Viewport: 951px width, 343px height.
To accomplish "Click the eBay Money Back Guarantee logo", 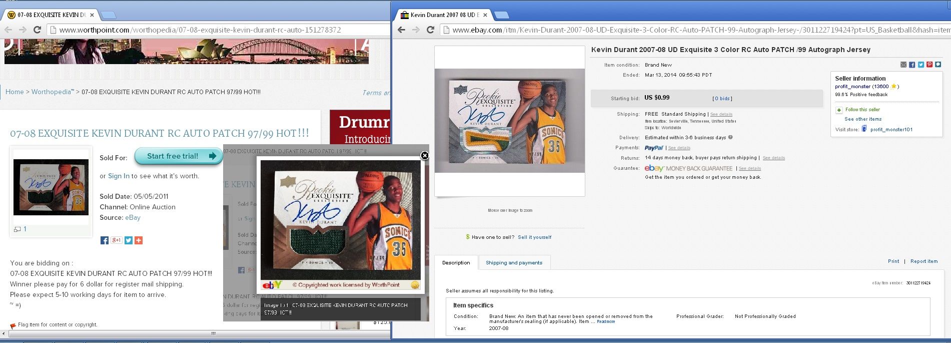I will point(688,168).
